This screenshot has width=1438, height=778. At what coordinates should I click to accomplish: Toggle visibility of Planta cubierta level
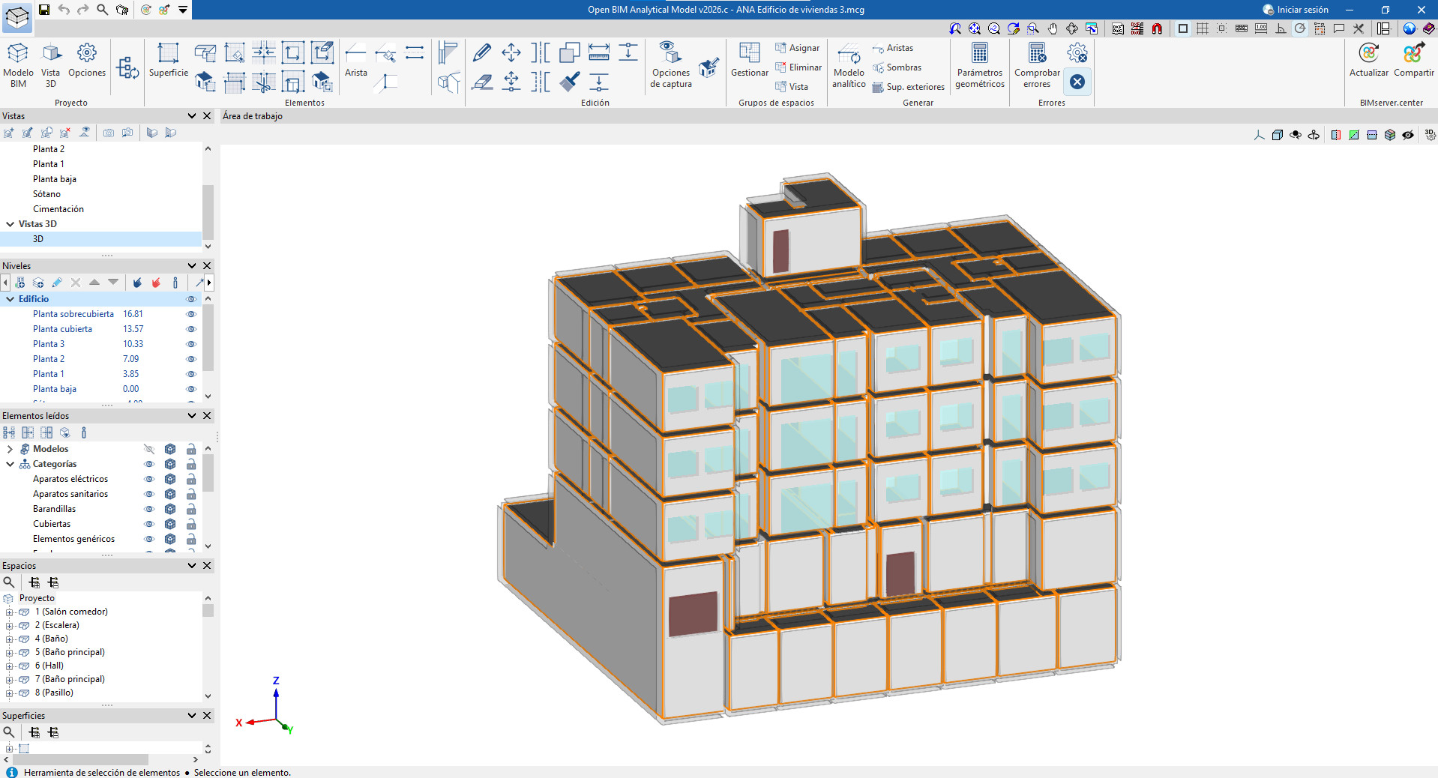tap(190, 329)
